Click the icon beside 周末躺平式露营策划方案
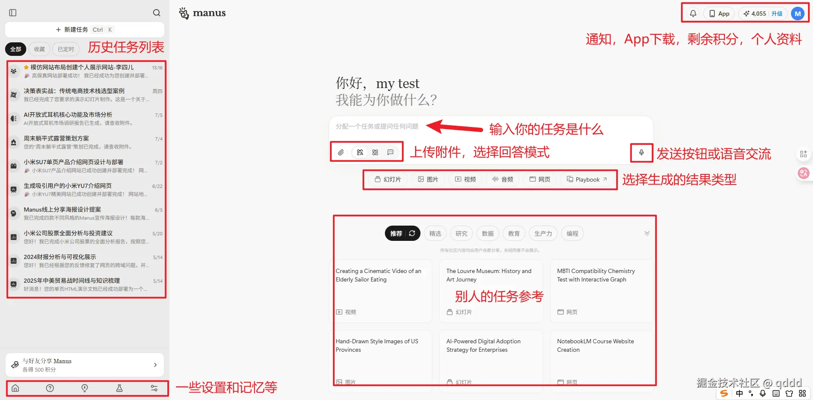The width and height of the screenshot is (813, 400). pyautogui.click(x=14, y=142)
